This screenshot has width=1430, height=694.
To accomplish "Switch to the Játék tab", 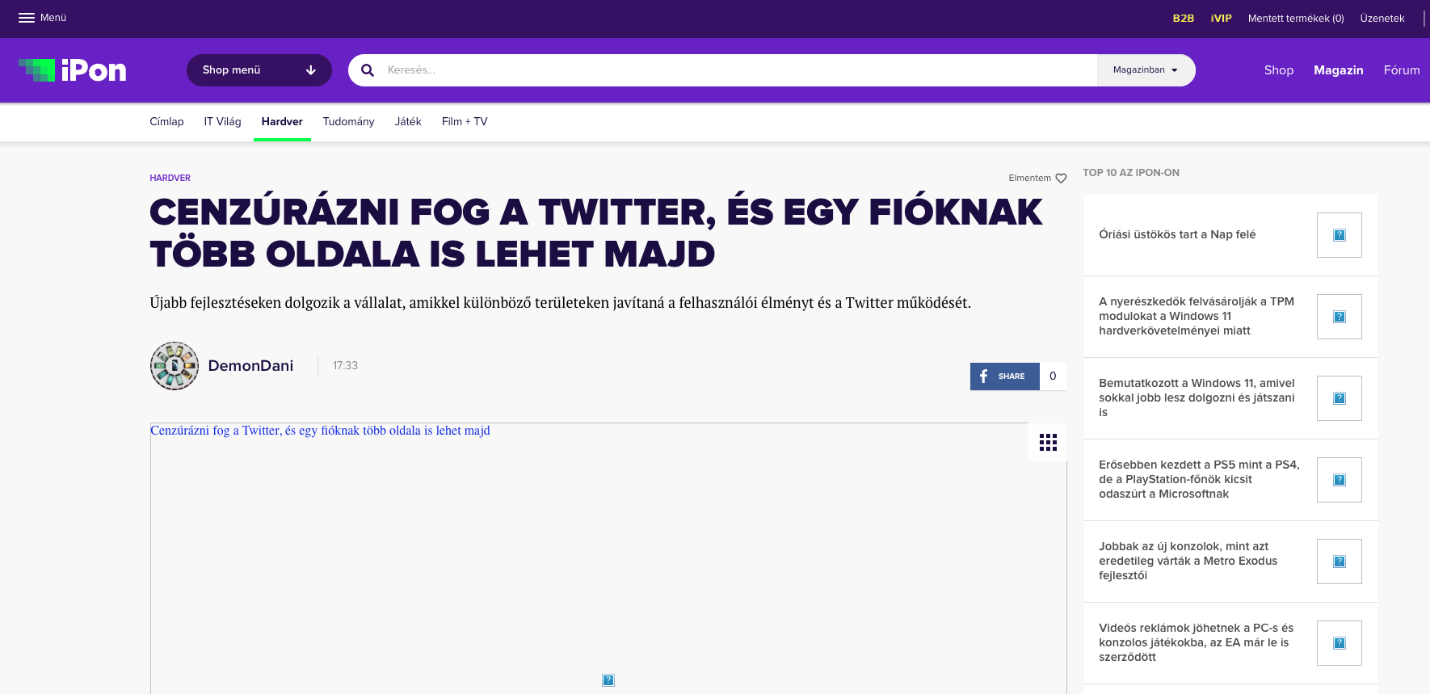I will (408, 122).
